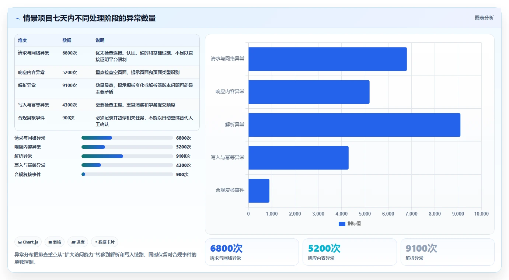509x280 pixels.
Task: Click the blue icon beside the page title
Action: pyautogui.click(x=17, y=18)
